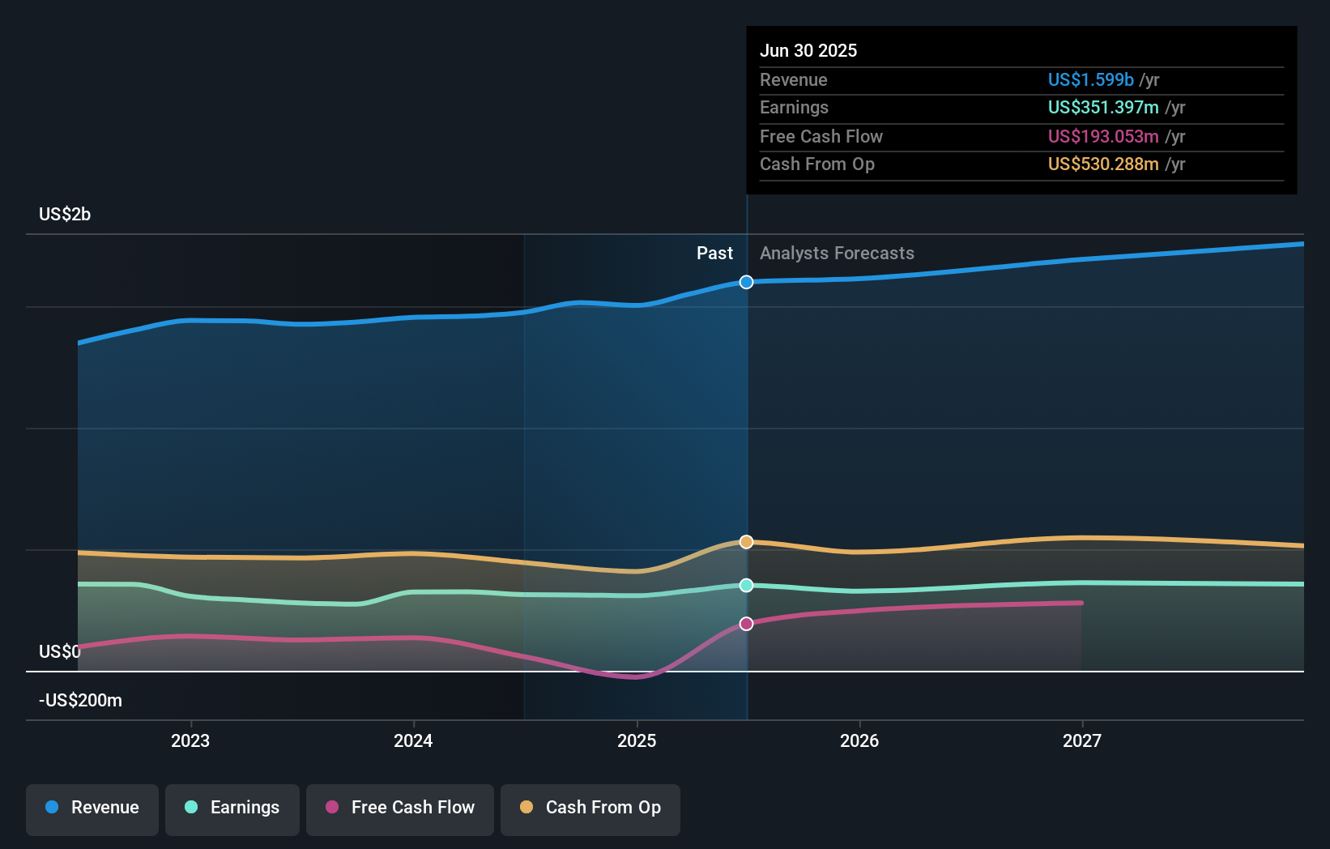The width and height of the screenshot is (1330, 849).
Task: Select the pink Free Cash Flow dot icon
Action: coord(332,808)
